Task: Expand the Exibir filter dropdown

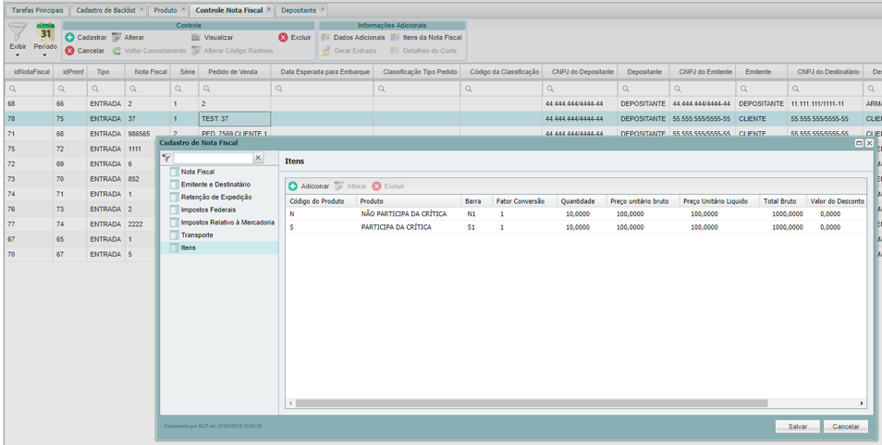Action: tap(18, 55)
